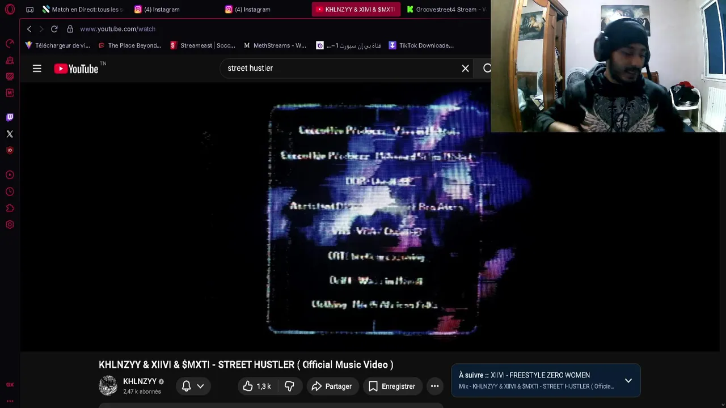
Task: Click the Partager share button
Action: [332, 386]
